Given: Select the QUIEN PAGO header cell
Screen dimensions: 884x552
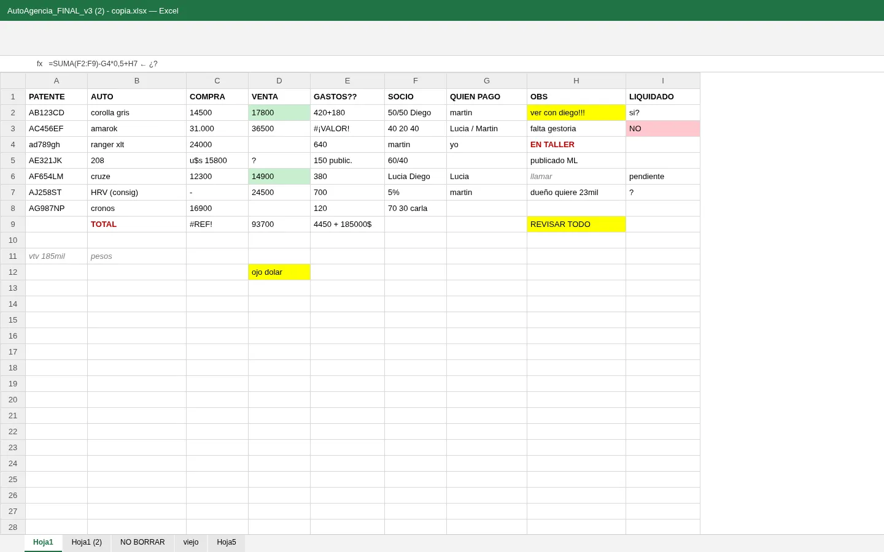Looking at the screenshot, I should pos(487,97).
